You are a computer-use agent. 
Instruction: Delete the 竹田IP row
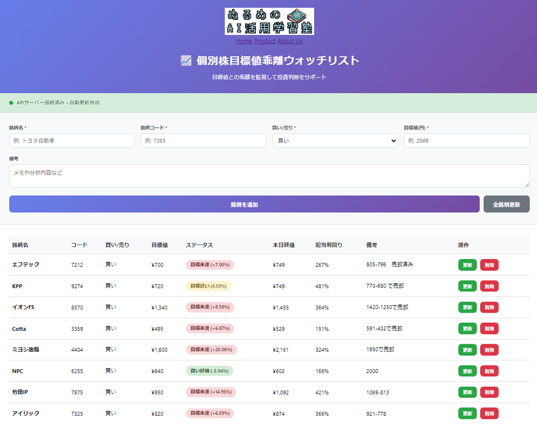click(489, 392)
